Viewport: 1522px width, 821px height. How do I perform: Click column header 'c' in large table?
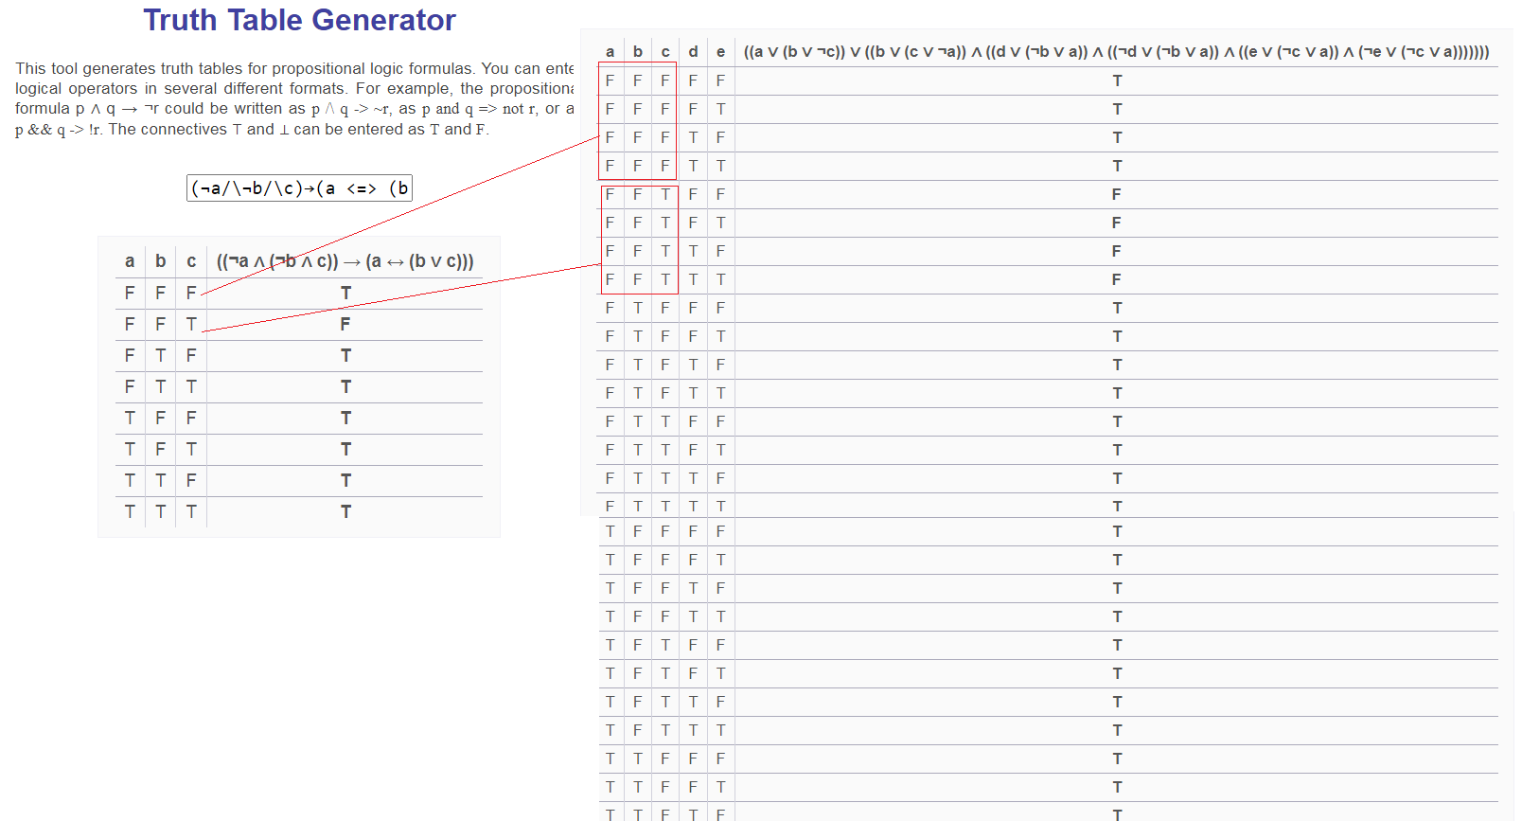pyautogui.click(x=665, y=51)
